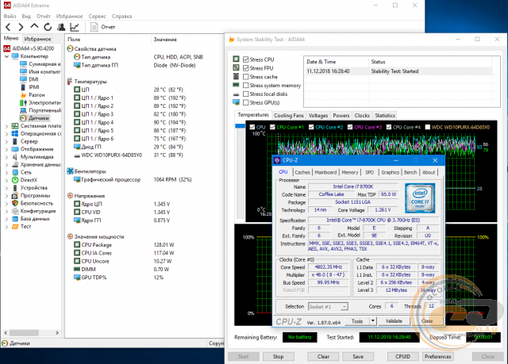Image resolution: width=508 pixels, height=364 pixels.
Task: Click the Stop button in Stability Test
Action: point(278,357)
